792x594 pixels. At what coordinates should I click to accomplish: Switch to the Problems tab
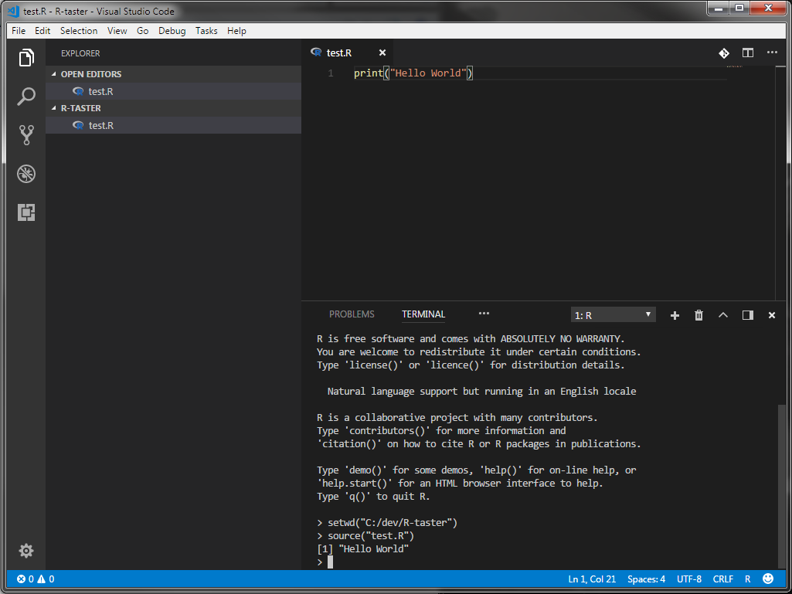(352, 314)
